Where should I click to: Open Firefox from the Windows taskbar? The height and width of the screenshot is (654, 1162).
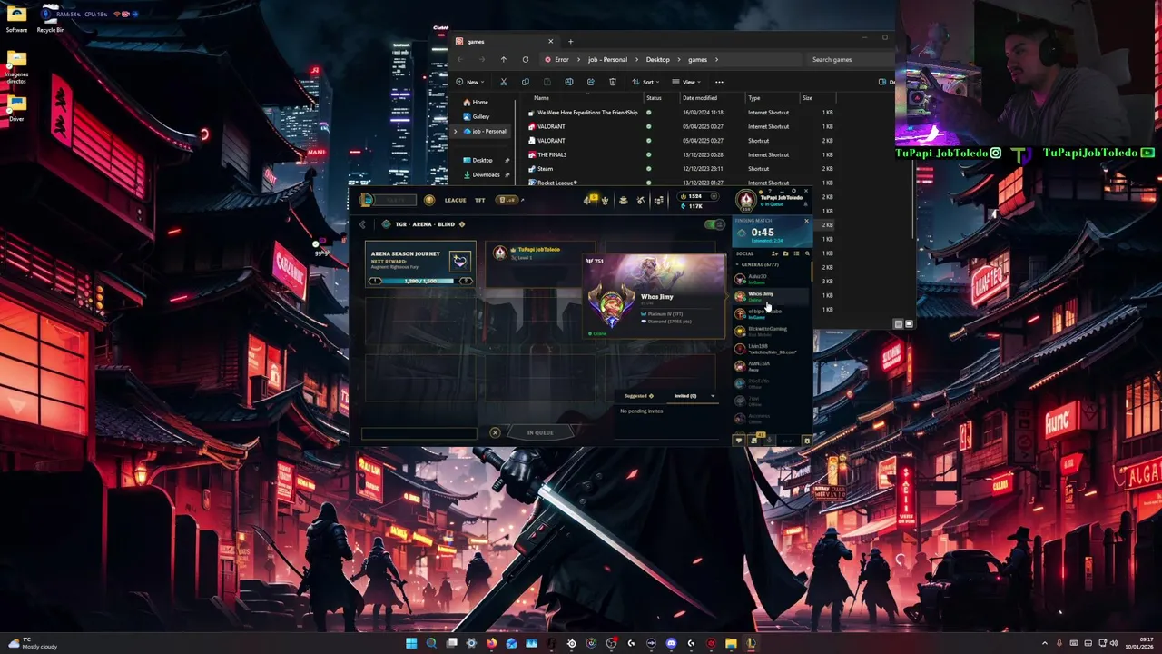(x=491, y=643)
